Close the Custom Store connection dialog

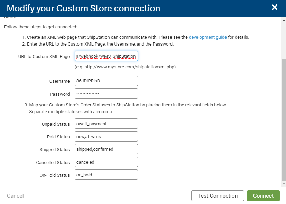click(275, 8)
